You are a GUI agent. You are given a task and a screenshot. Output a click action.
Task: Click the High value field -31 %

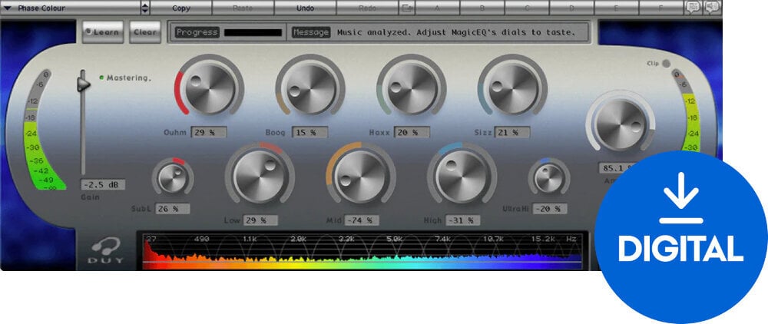pos(463,220)
